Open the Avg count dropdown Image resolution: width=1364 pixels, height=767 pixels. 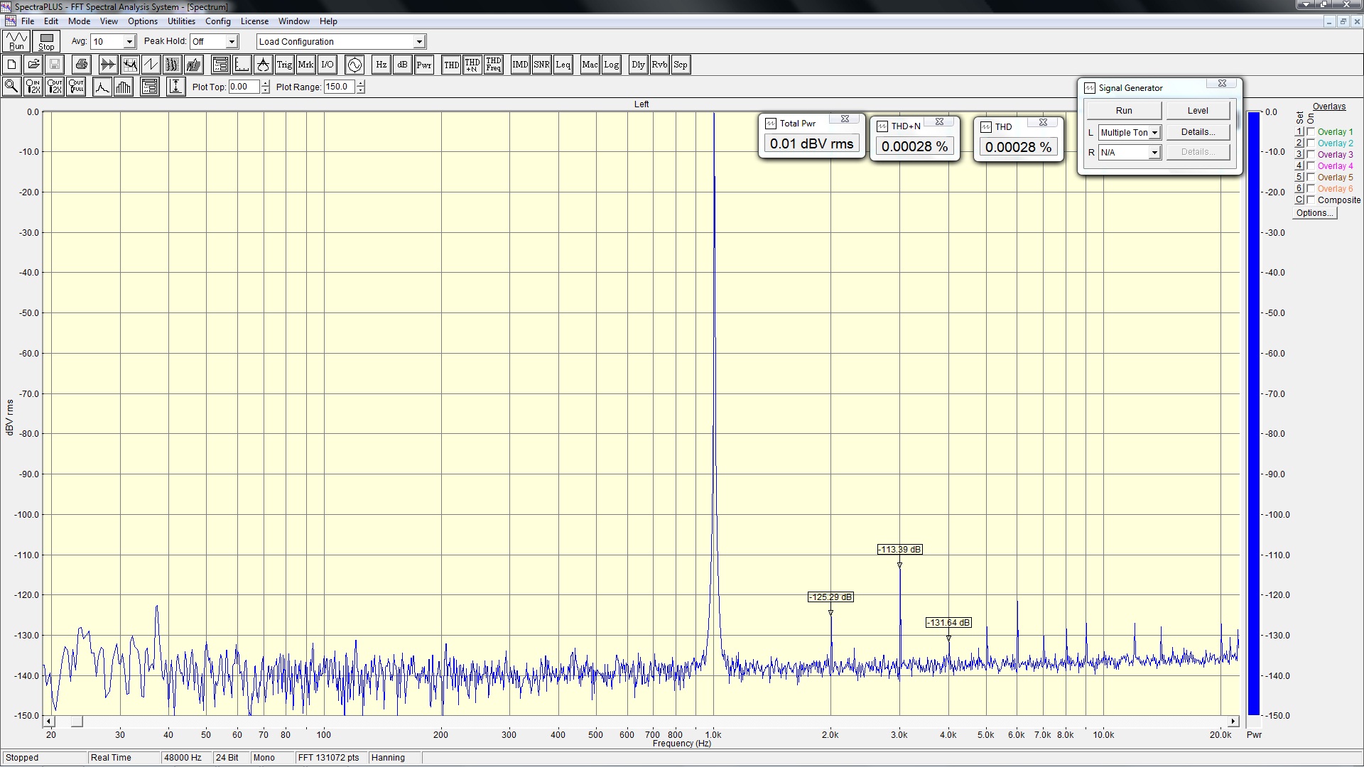tap(129, 42)
